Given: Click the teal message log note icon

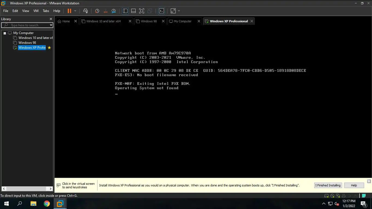Looking at the screenshot, I should point(364,196).
